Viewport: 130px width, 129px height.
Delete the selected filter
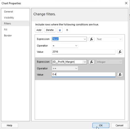(x=50, y=30)
